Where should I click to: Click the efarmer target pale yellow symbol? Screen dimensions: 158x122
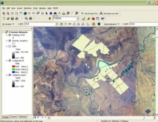(x=14, y=43)
